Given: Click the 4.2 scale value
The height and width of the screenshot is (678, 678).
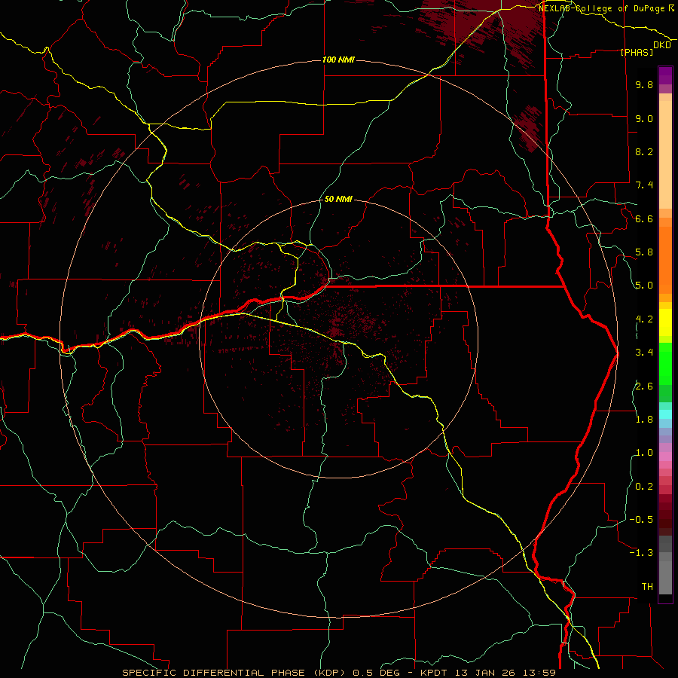Looking at the screenshot, I should [644, 319].
